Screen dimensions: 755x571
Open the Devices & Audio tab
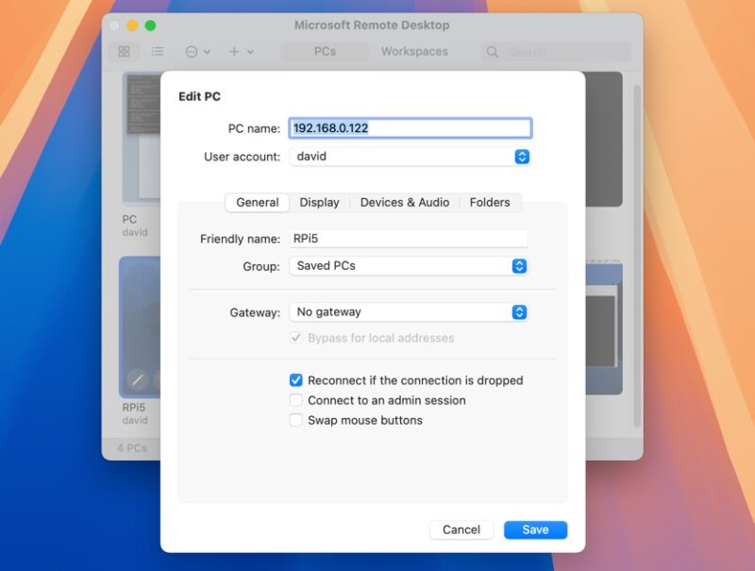(404, 202)
